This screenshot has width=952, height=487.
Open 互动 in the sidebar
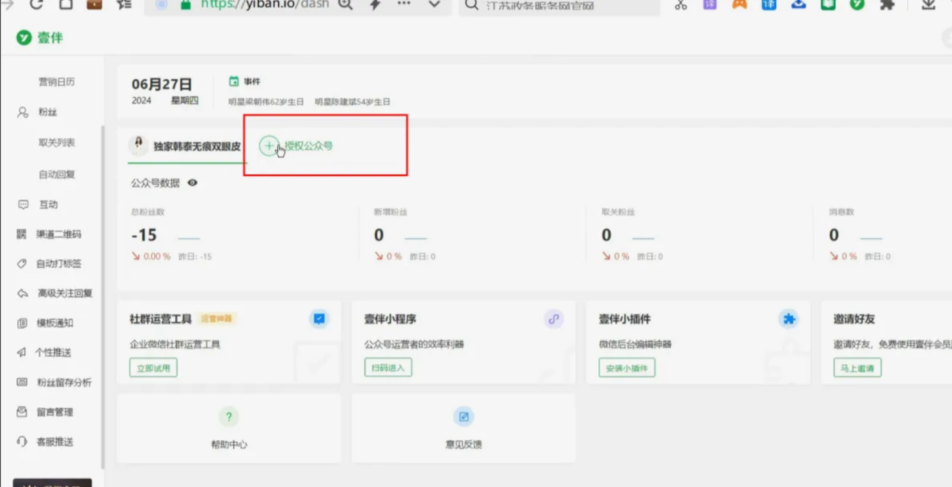coord(49,205)
